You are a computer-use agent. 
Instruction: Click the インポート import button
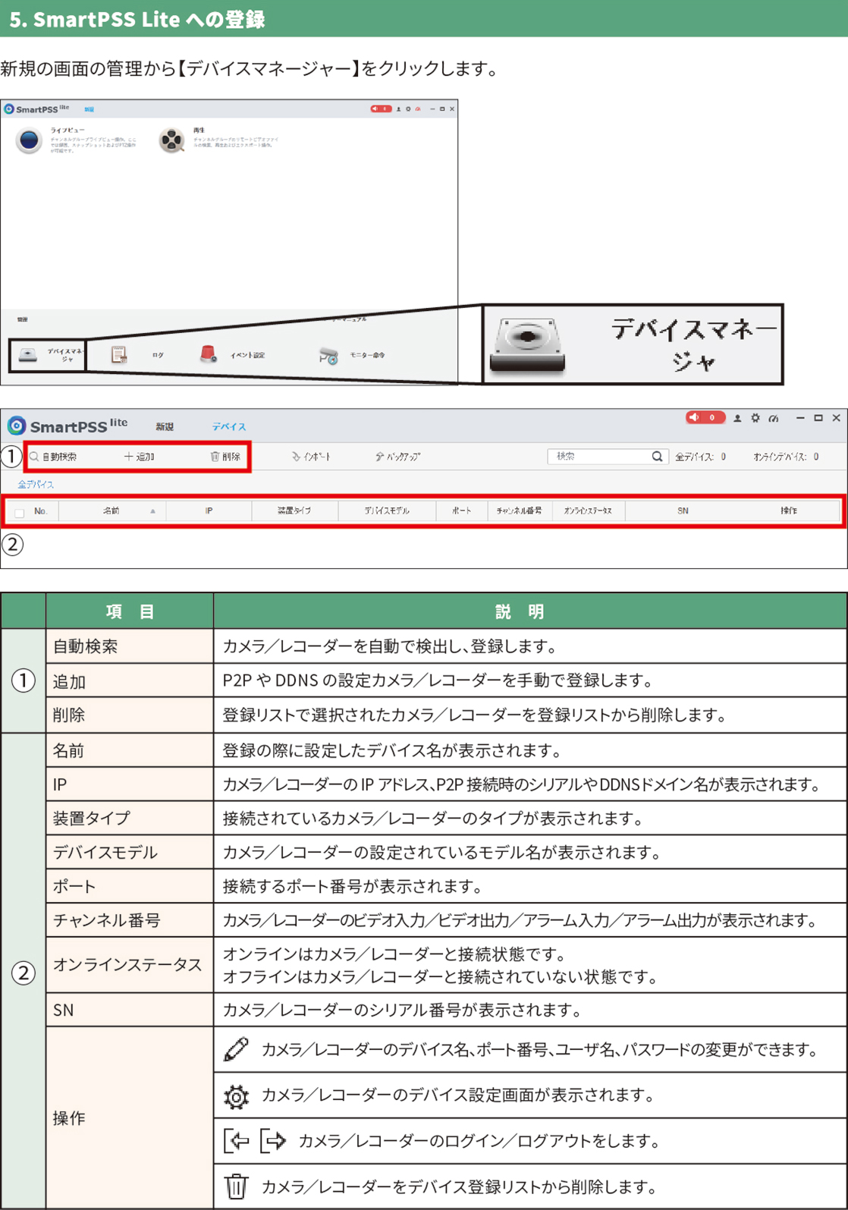pos(311,457)
